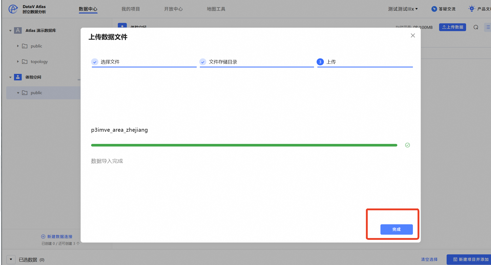Open the Atlas 演示数据库 database icon
Screen dimensions: 491x265
pyautogui.click(x=18, y=30)
